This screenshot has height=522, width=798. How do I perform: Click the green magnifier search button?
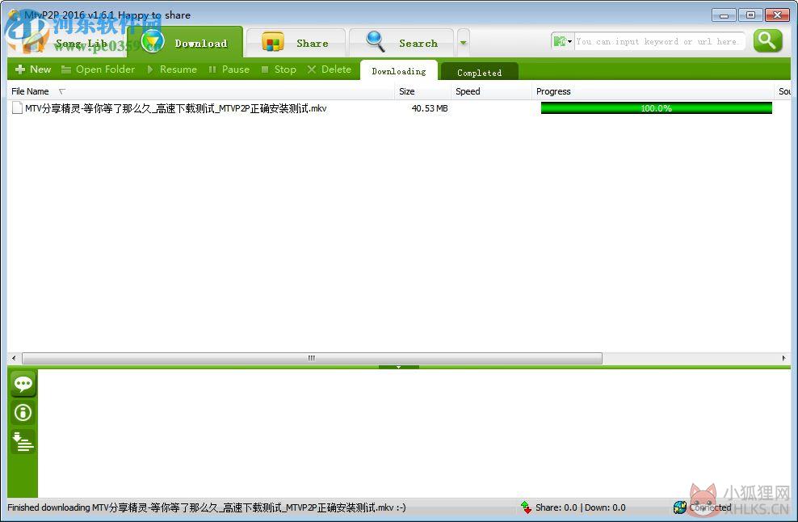(767, 40)
